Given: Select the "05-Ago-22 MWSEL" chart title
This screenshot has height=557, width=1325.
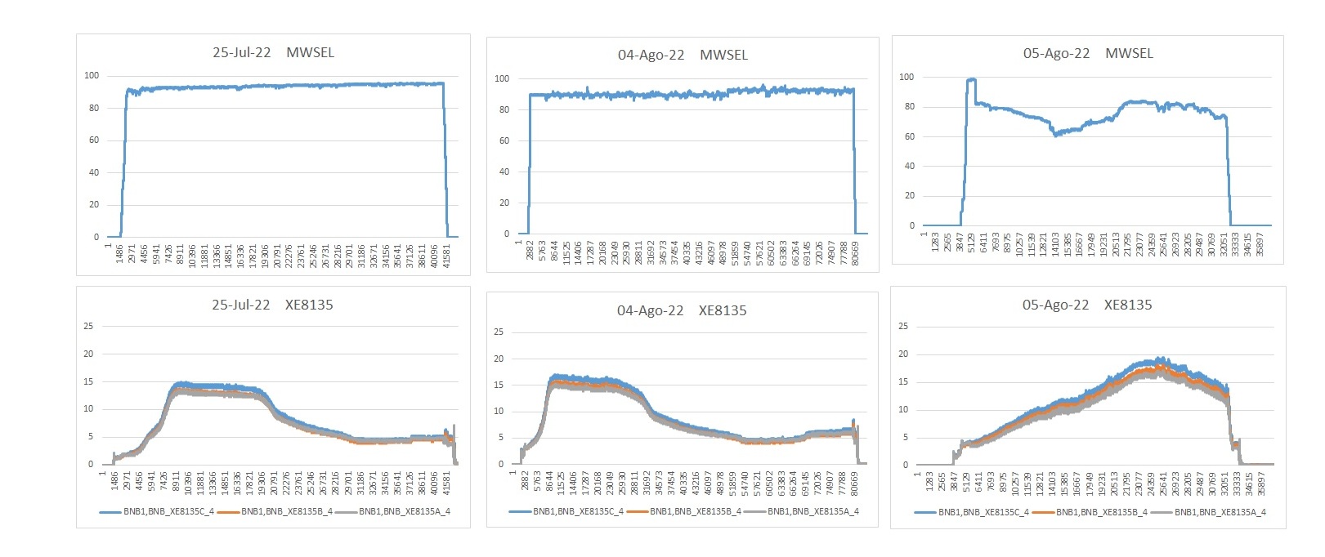Looking at the screenshot, I should [1088, 53].
